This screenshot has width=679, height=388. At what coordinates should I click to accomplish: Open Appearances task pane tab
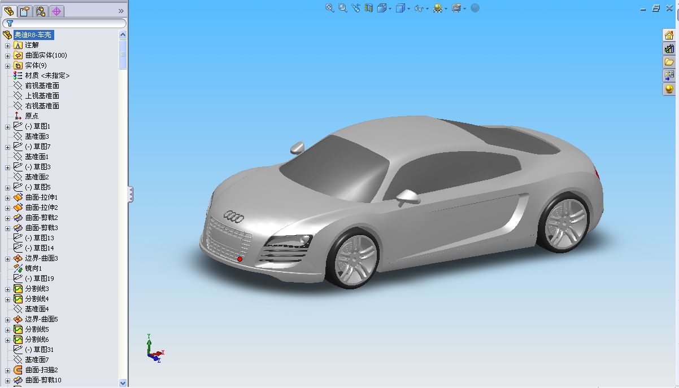click(x=669, y=89)
